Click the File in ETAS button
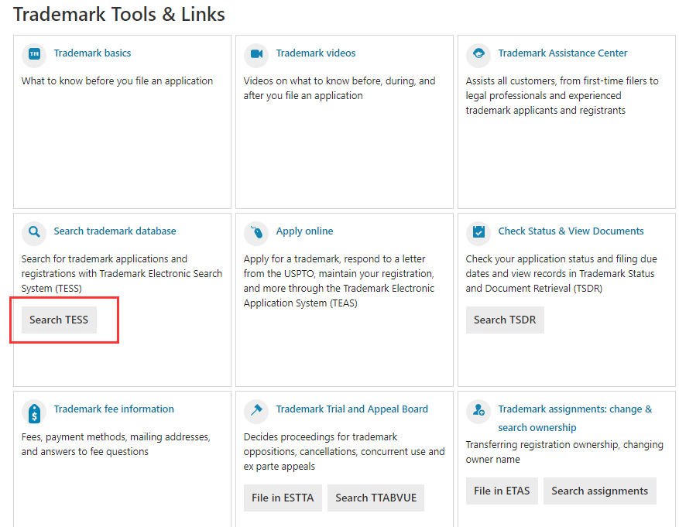The height and width of the screenshot is (527, 679). (502, 491)
